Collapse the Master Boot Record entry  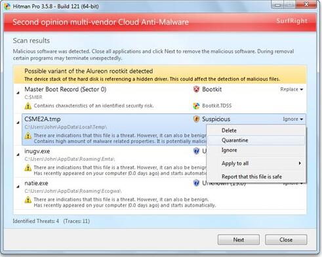click(x=18, y=93)
